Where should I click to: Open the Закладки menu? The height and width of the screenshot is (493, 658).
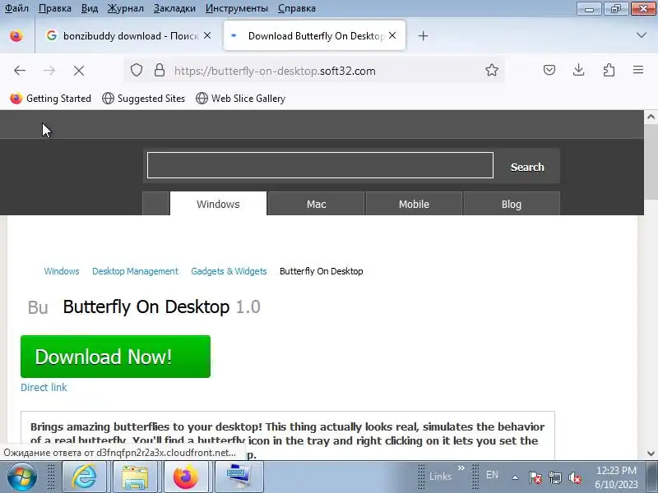click(174, 8)
